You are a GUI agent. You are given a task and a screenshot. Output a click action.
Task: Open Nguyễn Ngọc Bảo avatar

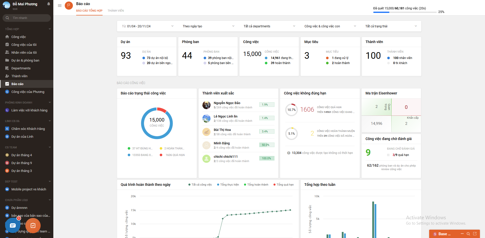tap(206, 105)
